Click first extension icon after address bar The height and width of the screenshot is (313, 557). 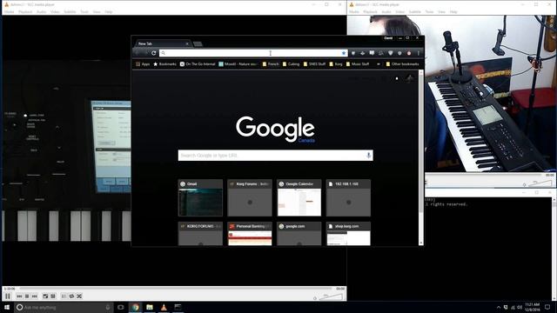click(353, 53)
